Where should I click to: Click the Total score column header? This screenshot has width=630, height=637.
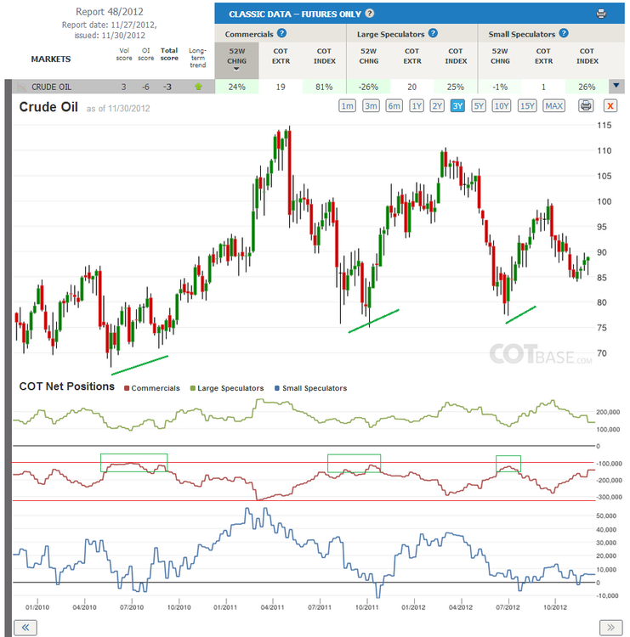coord(169,54)
